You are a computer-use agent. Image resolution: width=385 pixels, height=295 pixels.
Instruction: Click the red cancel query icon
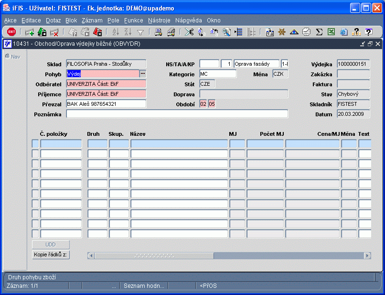97,32
